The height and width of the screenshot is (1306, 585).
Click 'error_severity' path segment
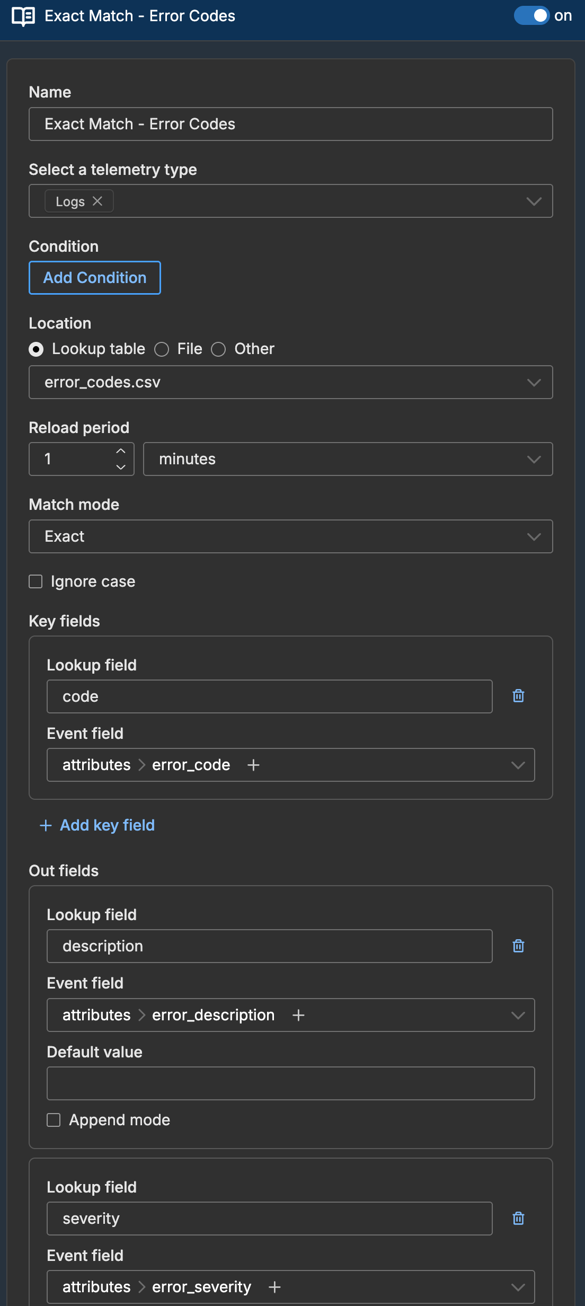pos(201,1287)
